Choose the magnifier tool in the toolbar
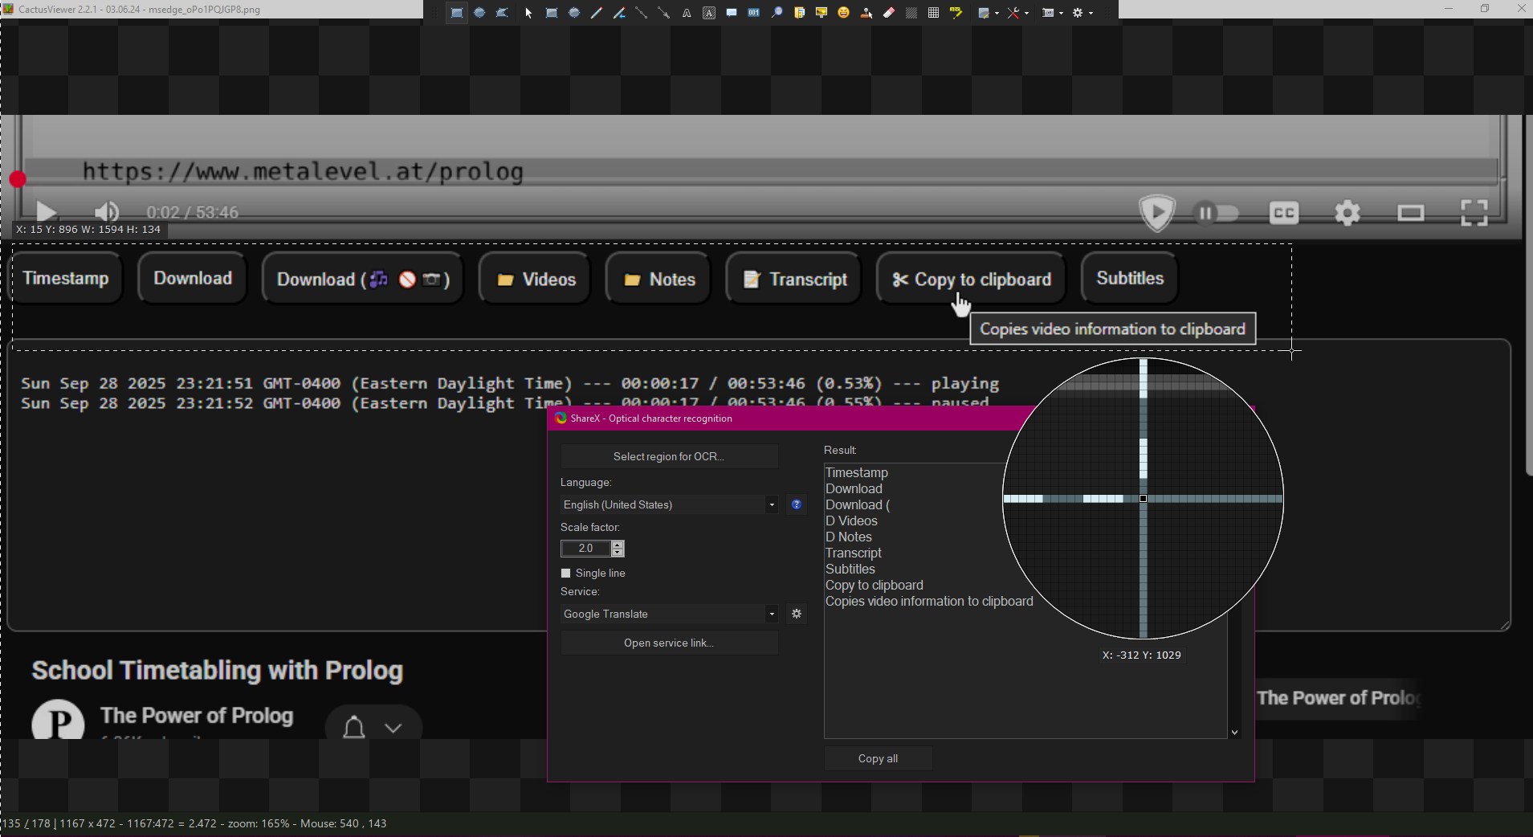Screen dimensions: 1533x837 point(777,13)
